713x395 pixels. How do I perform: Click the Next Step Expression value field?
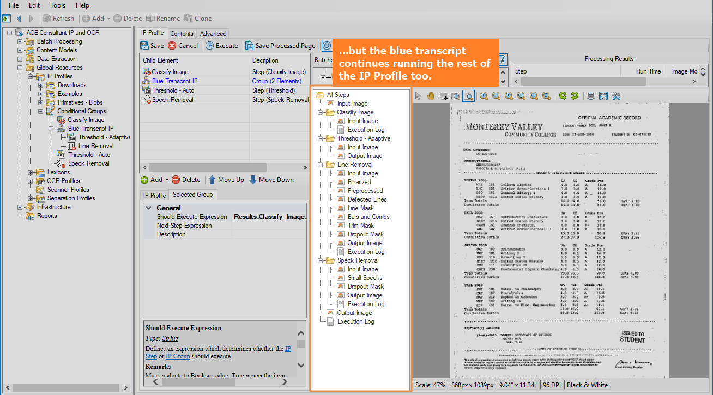point(270,226)
